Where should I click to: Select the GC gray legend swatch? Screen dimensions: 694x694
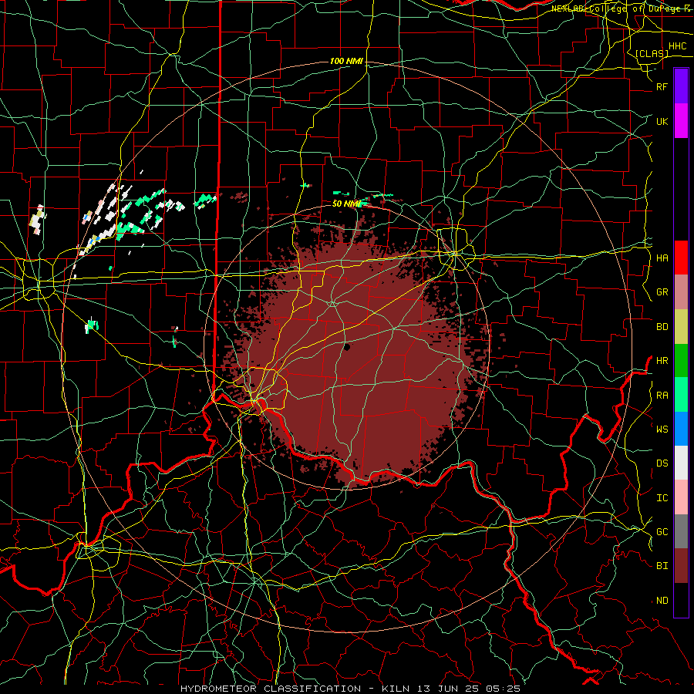click(681, 531)
